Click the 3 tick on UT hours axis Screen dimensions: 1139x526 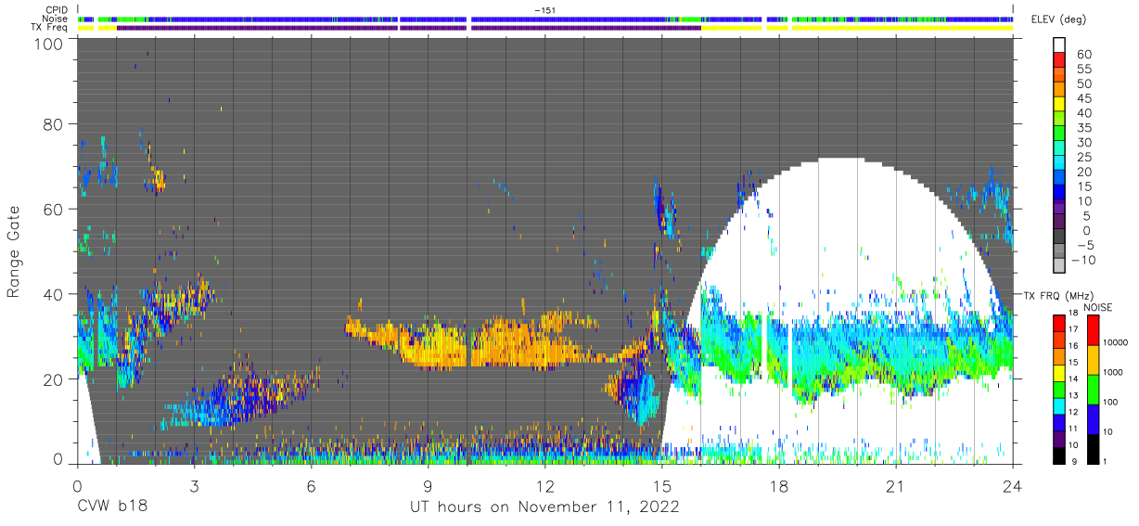tap(194, 486)
